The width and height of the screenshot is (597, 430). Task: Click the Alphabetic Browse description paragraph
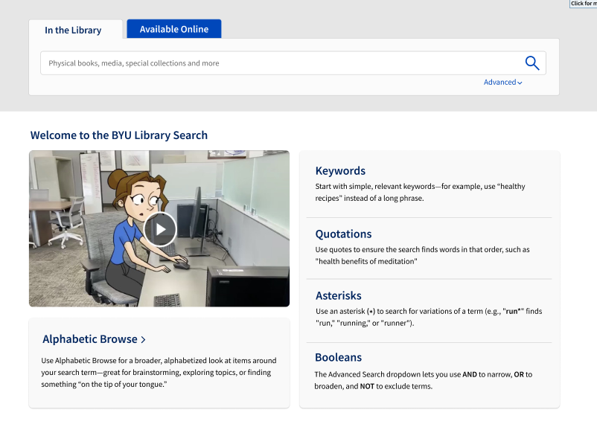[158, 372]
